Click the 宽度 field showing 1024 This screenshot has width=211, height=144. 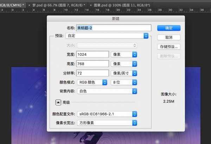[92, 54]
